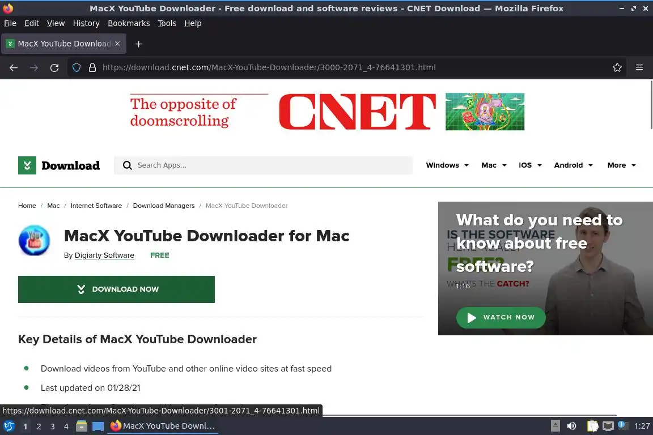Viewport: 653px width, 435px height.
Task: Close the MacX YouTube Downloader tab
Action: [117, 44]
